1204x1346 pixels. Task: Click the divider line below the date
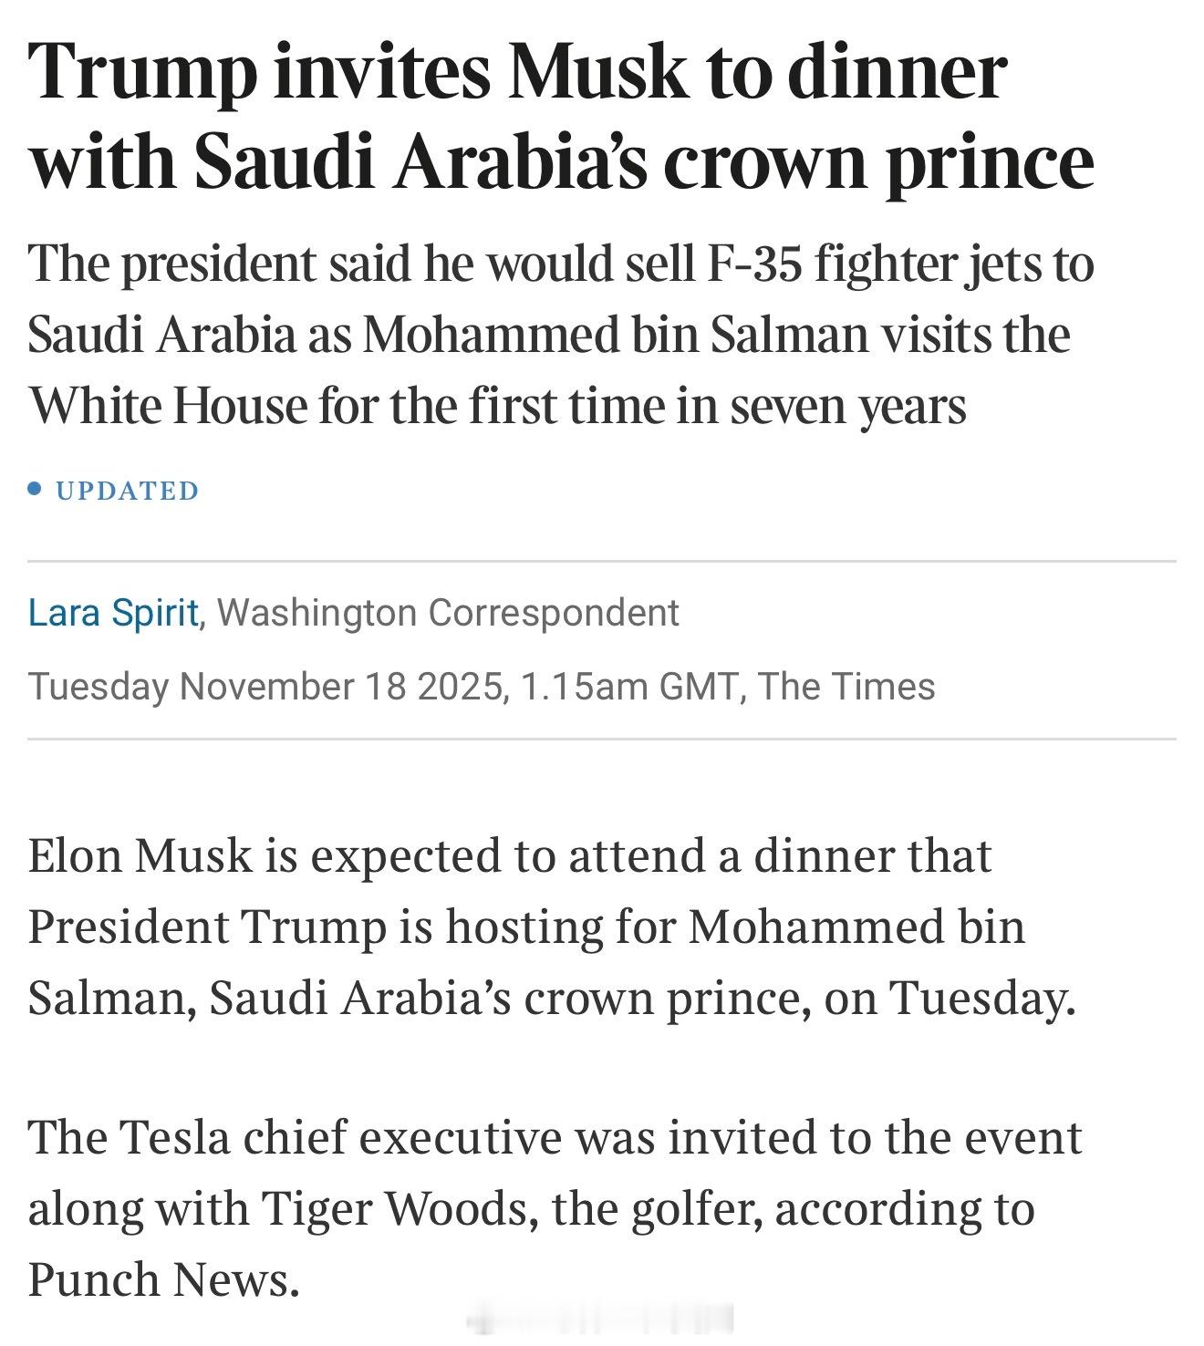(x=602, y=738)
